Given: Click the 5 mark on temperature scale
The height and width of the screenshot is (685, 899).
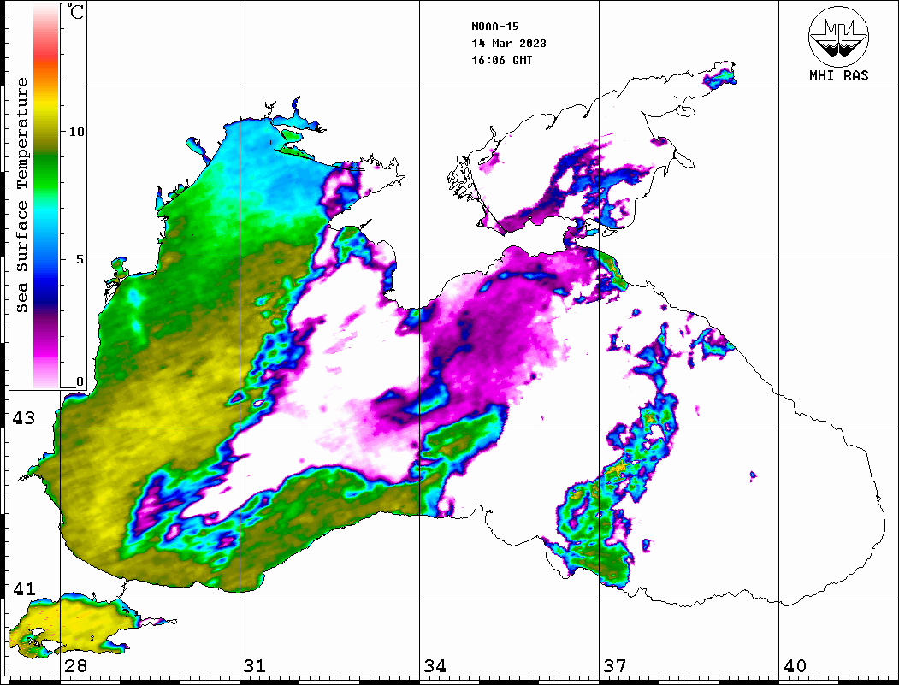Looking at the screenshot, I should click(x=80, y=259).
